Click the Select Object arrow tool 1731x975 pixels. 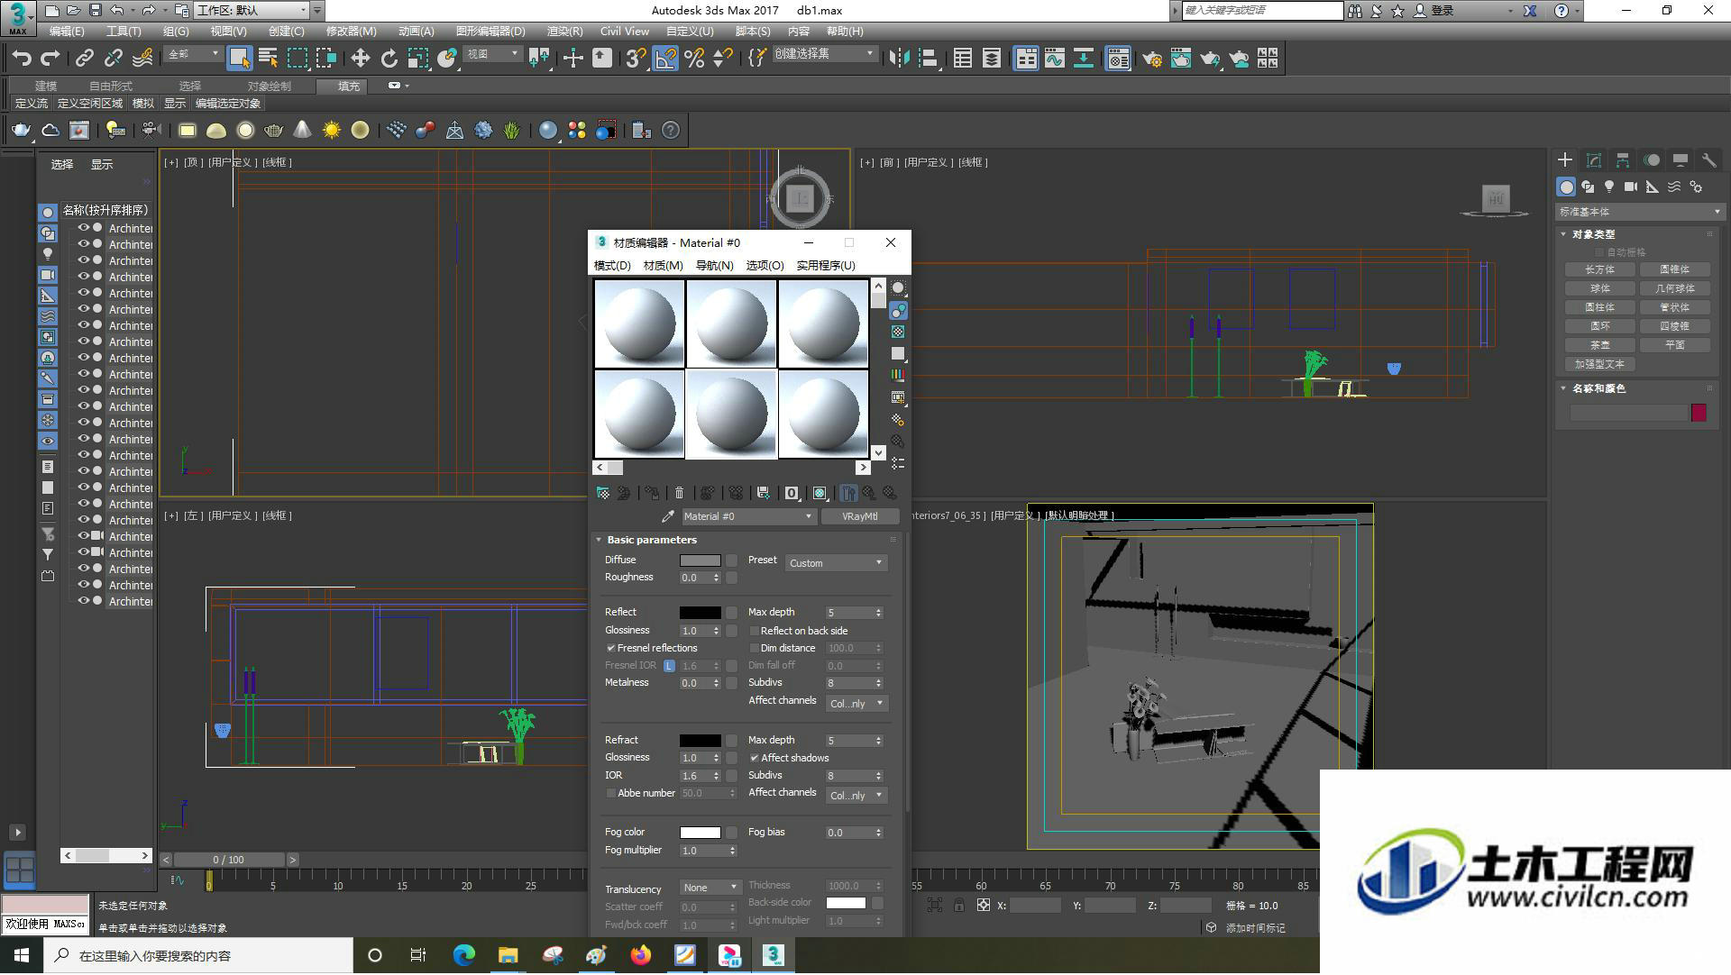239,59
